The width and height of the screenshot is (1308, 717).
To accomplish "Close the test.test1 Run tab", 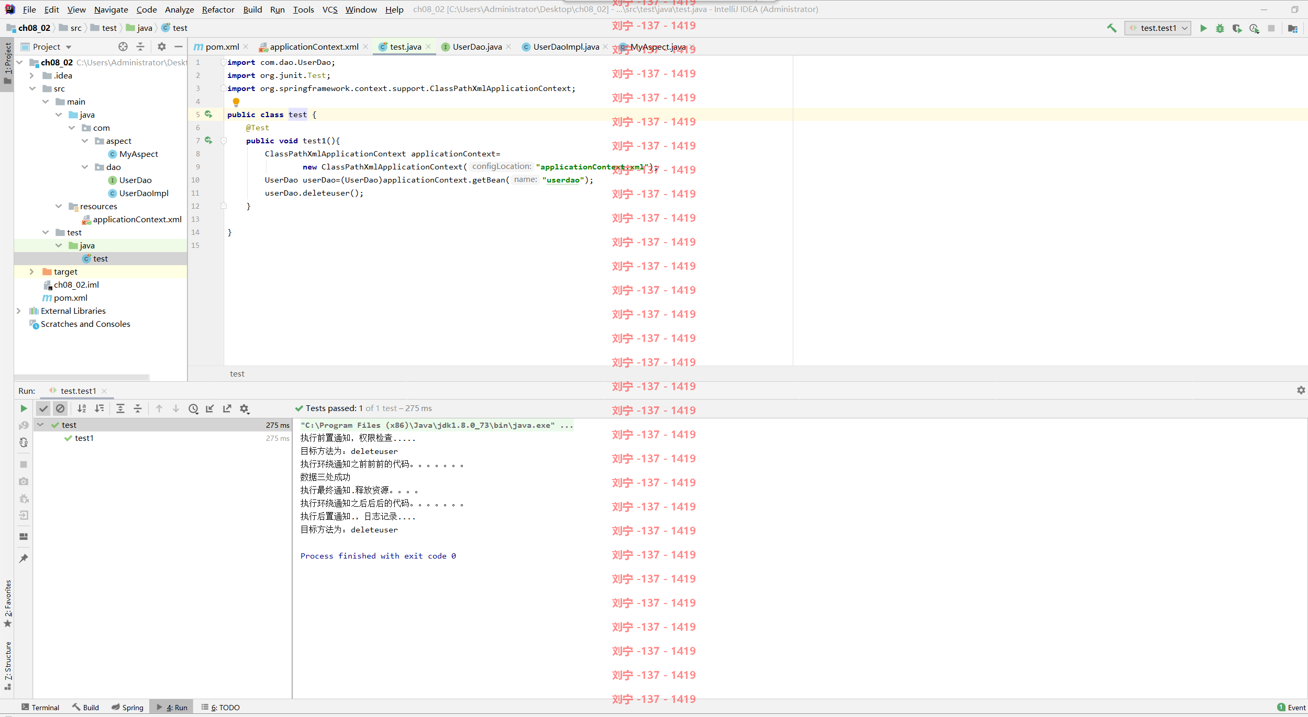I will click(x=104, y=391).
